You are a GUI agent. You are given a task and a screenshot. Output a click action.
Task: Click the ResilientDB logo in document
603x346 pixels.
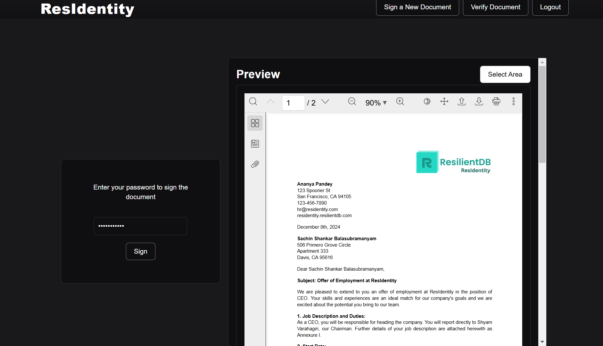click(453, 162)
